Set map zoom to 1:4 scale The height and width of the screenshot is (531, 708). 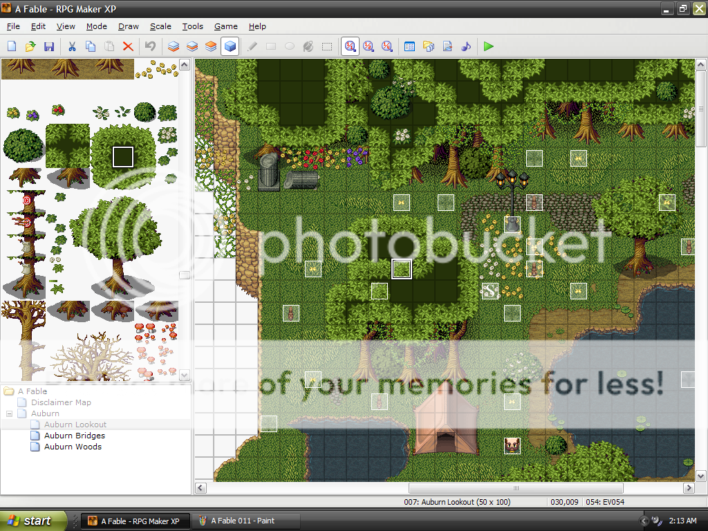(x=387, y=46)
